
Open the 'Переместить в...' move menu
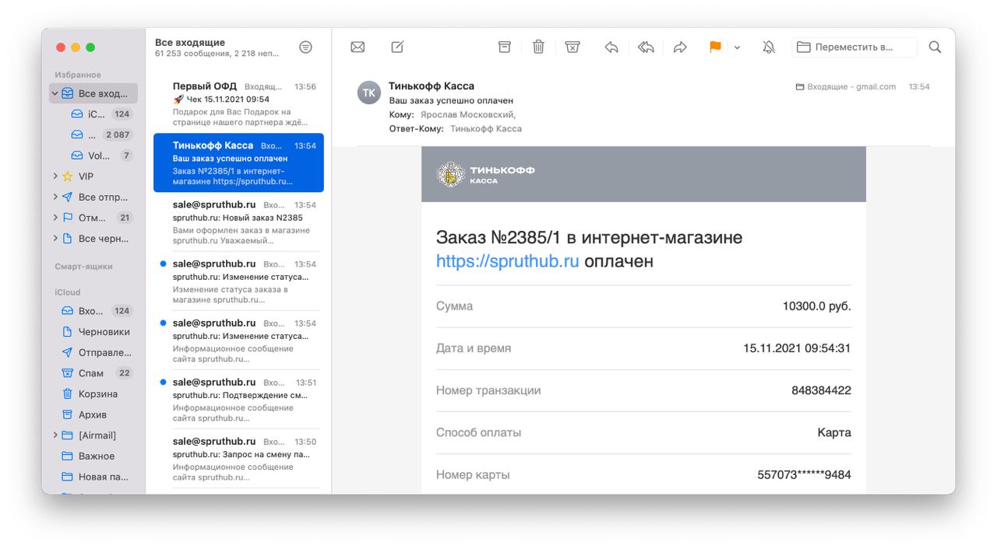click(854, 47)
